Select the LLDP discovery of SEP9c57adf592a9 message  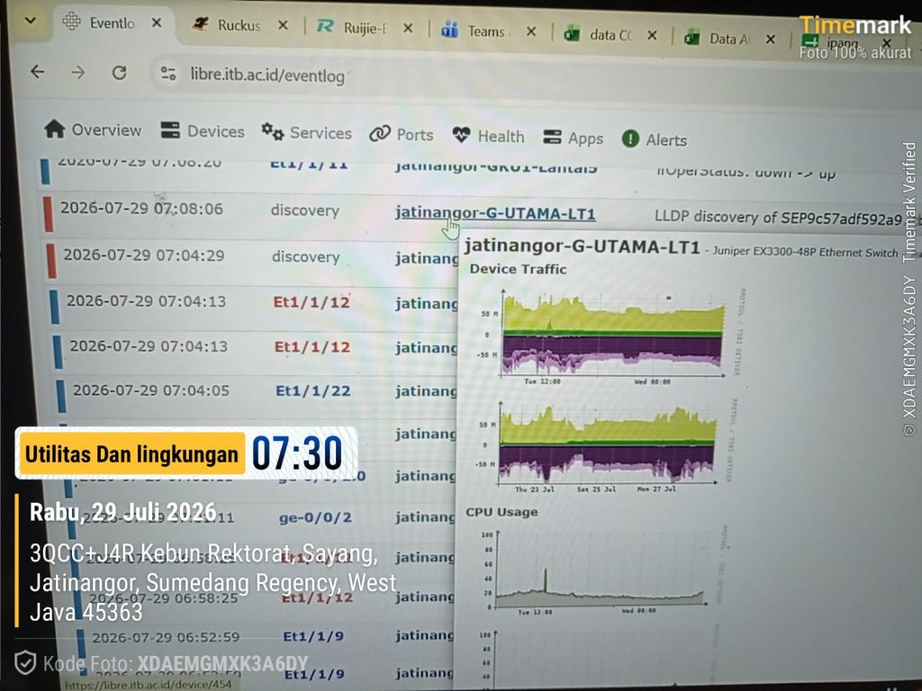pos(779,218)
